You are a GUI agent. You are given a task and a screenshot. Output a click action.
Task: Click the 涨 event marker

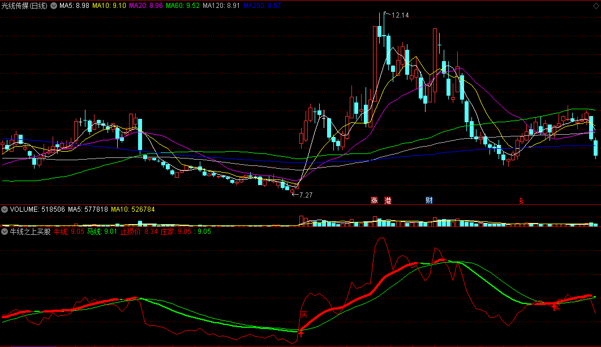pyautogui.click(x=374, y=200)
